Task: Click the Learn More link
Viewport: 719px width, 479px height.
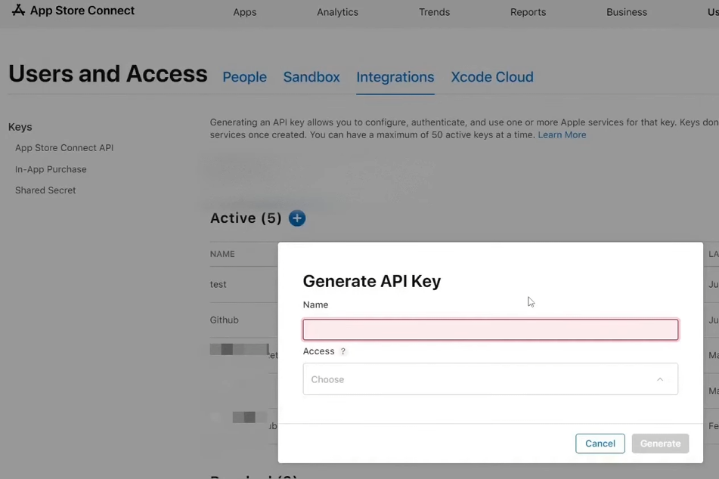Action: [x=562, y=134]
